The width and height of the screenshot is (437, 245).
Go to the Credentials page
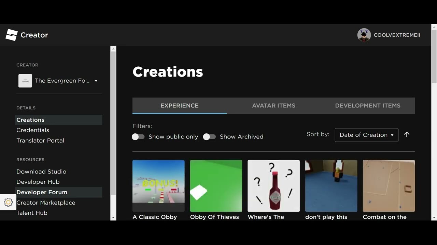33,130
